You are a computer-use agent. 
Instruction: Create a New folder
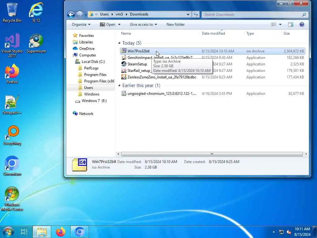pos(176,24)
